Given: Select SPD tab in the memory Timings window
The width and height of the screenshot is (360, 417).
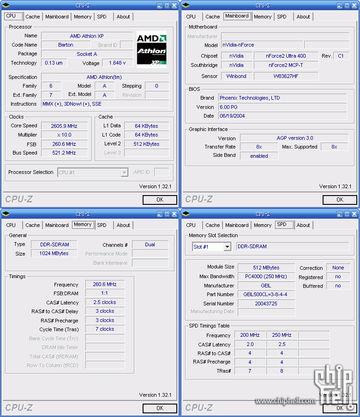Looking at the screenshot, I should point(102,225).
